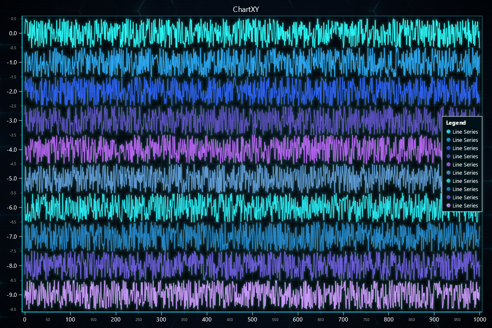The width and height of the screenshot is (492, 328).
Task: Click the X-axis tick label 1000
Action: (480, 319)
